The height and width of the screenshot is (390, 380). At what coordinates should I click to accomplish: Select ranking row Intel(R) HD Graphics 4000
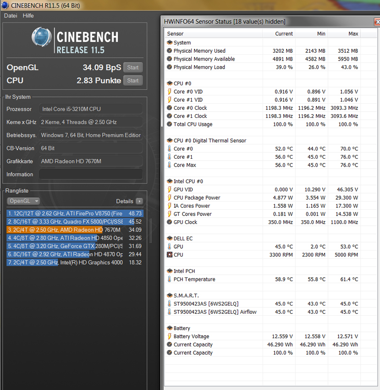click(x=75, y=262)
